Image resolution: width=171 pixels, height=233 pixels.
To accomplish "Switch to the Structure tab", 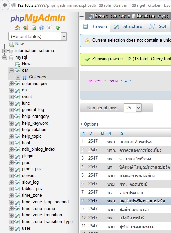I will [128, 26].
